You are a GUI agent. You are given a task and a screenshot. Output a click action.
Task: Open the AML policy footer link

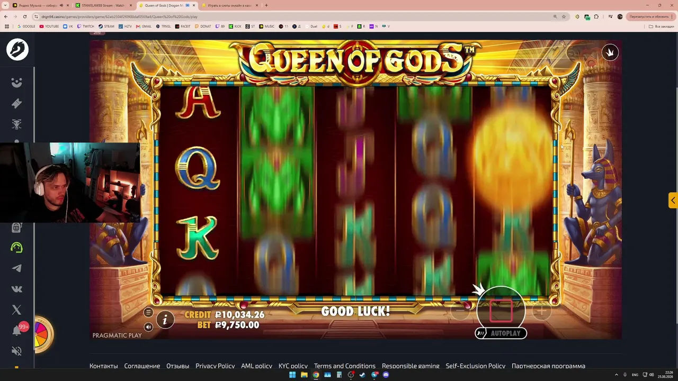point(256,366)
